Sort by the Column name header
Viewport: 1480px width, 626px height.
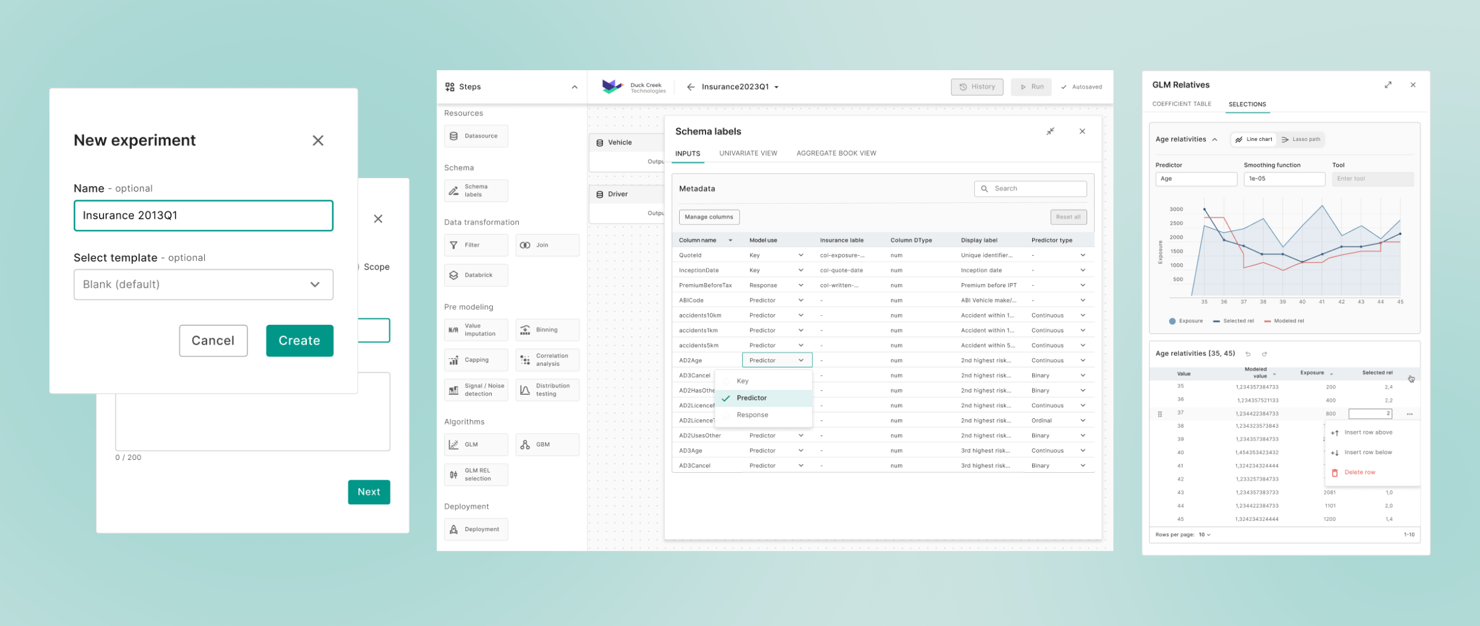click(x=705, y=240)
